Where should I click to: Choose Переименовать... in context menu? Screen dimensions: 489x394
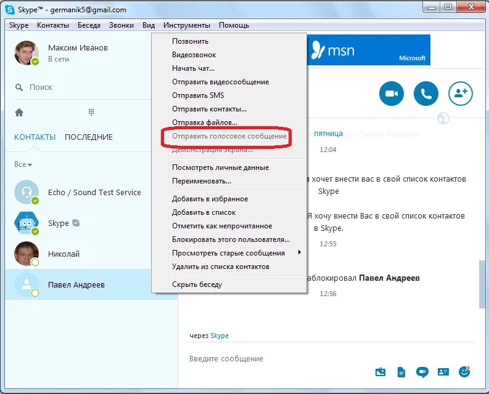click(229, 181)
